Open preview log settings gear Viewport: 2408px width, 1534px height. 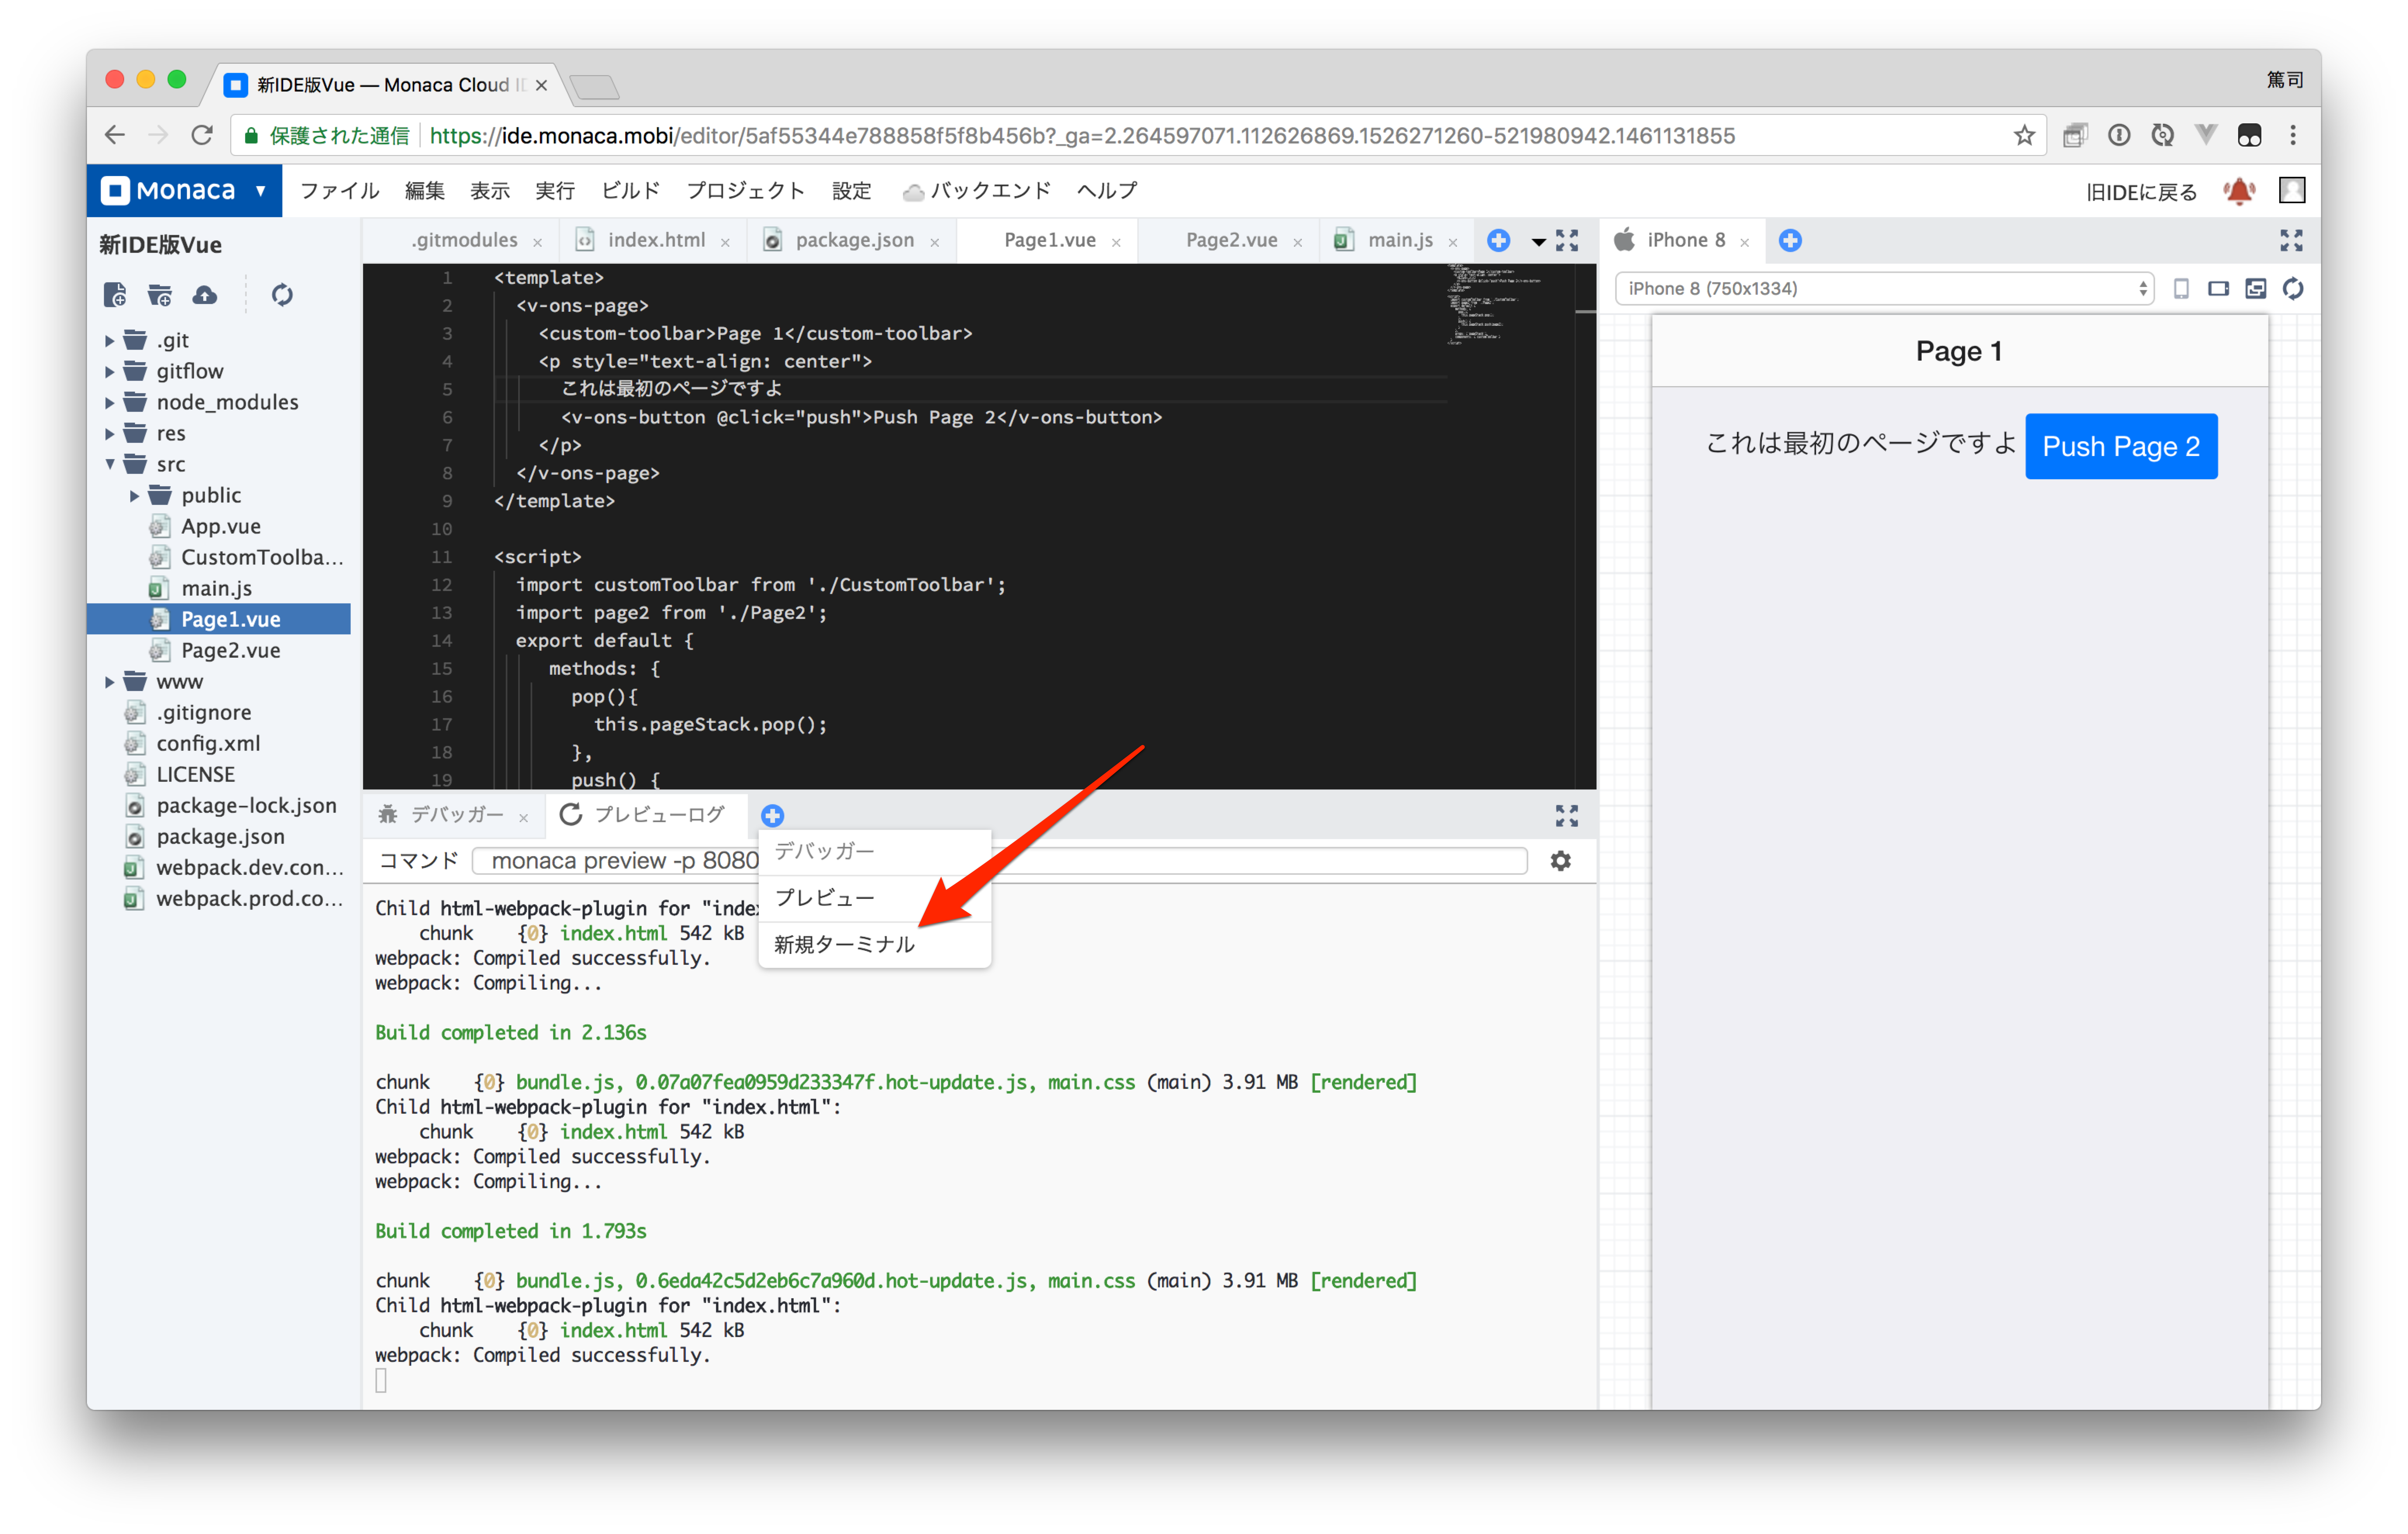(1560, 861)
